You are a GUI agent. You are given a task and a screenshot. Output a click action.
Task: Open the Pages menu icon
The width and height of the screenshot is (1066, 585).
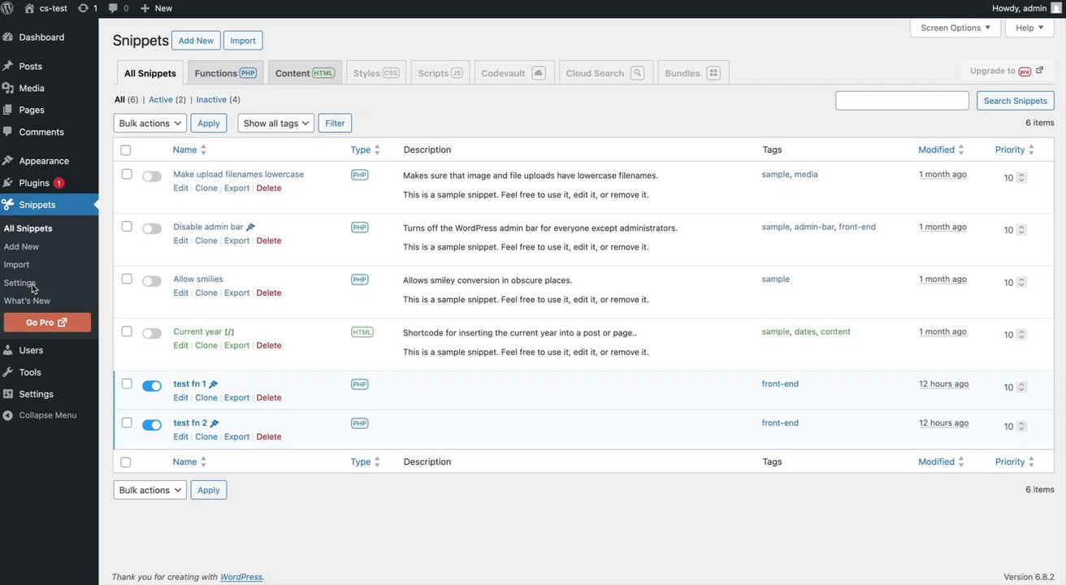click(x=8, y=110)
